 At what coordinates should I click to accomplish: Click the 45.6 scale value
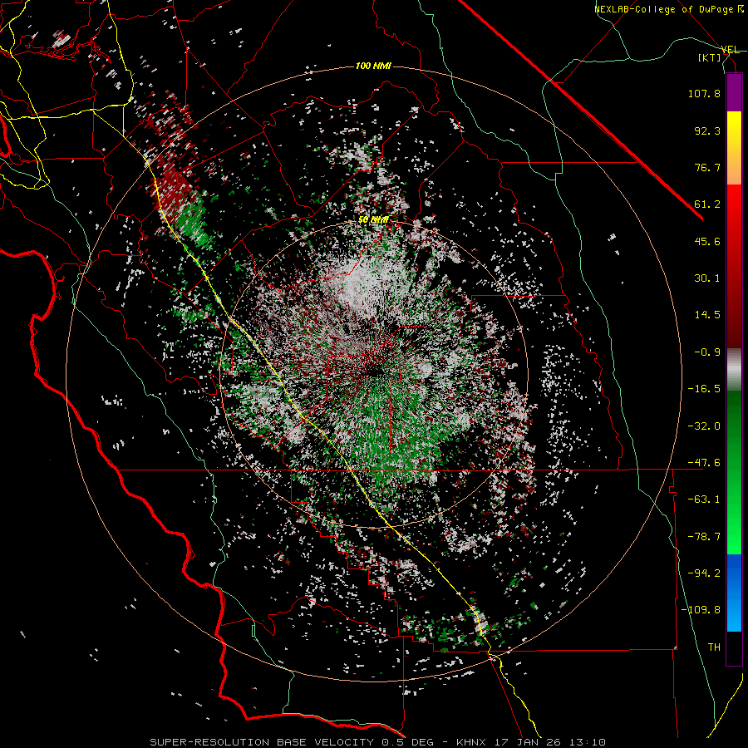pyautogui.click(x=707, y=241)
